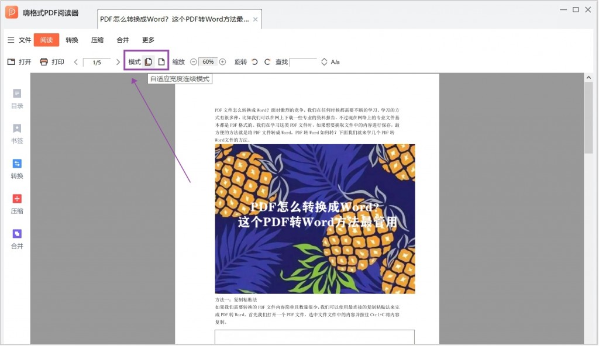The image size is (599, 346).
Task: Rotate the page clockwise
Action: pyautogui.click(x=267, y=62)
